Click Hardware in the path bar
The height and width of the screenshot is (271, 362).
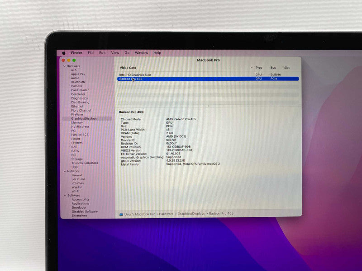click(x=166, y=214)
